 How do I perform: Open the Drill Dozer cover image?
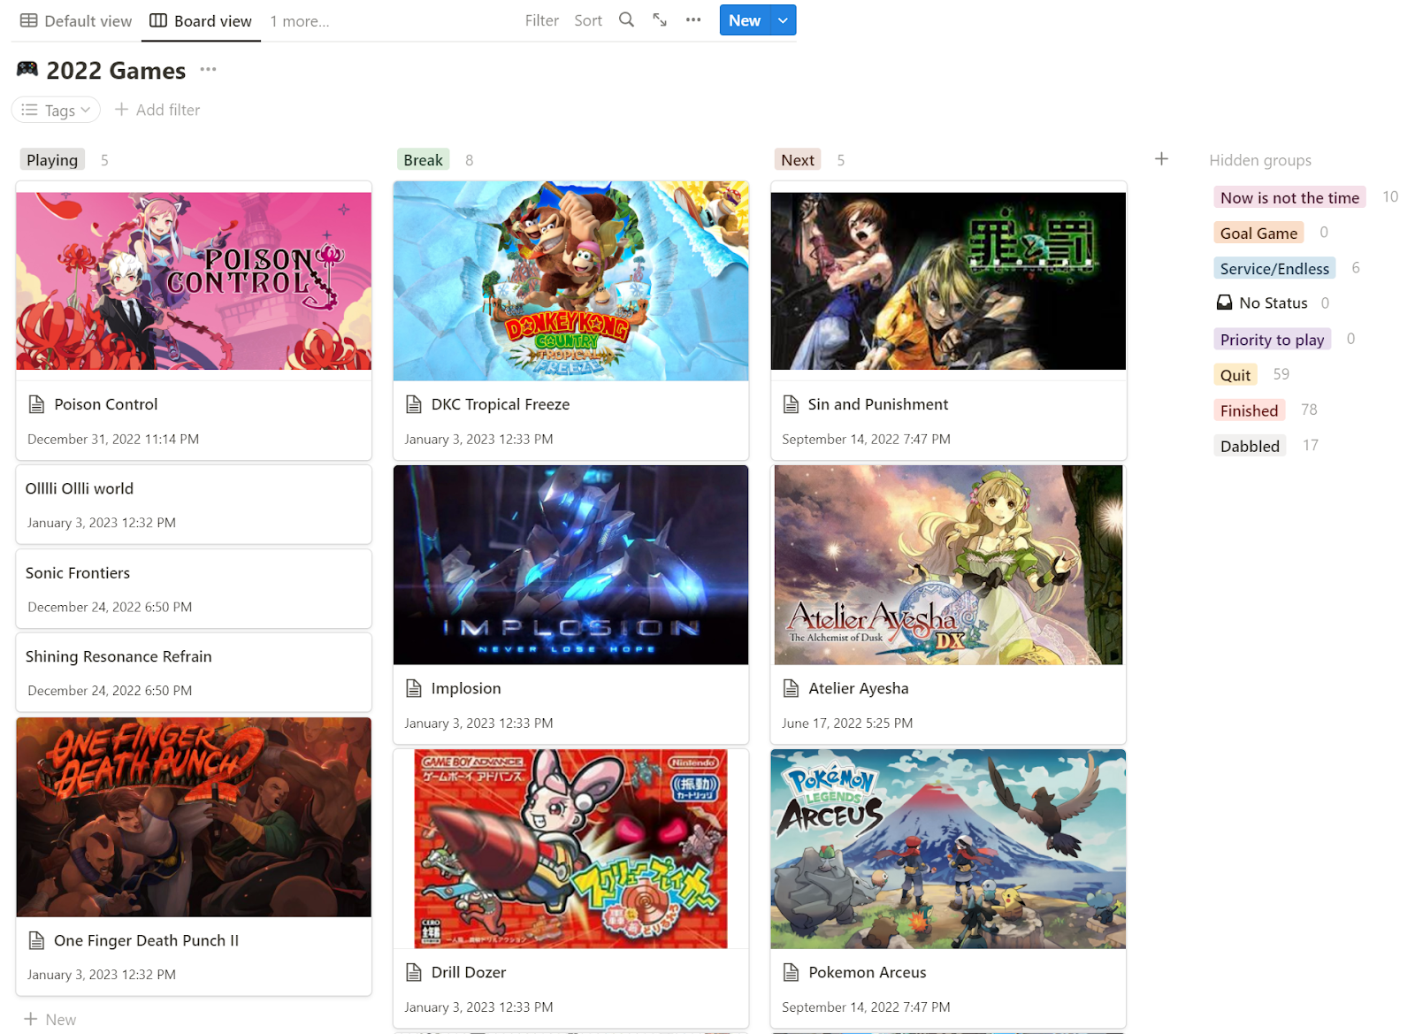(x=571, y=849)
